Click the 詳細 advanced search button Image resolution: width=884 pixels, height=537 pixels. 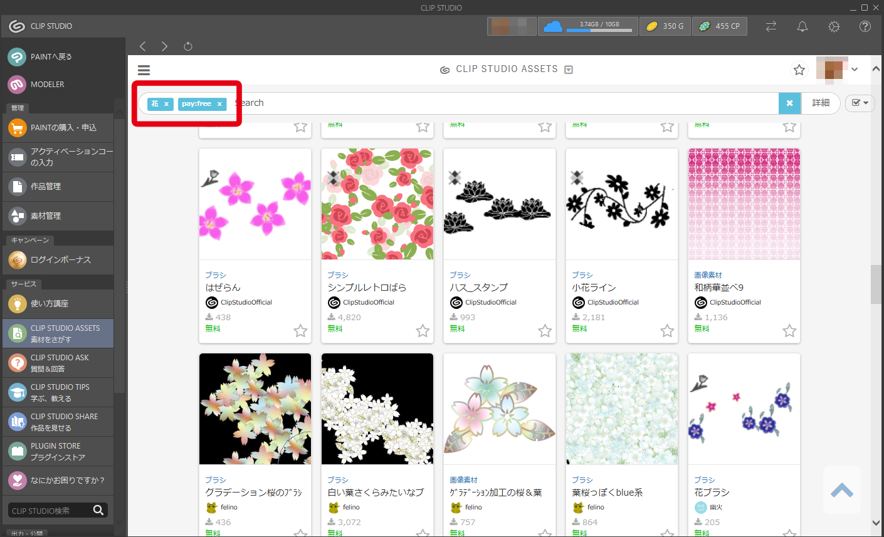click(x=821, y=103)
